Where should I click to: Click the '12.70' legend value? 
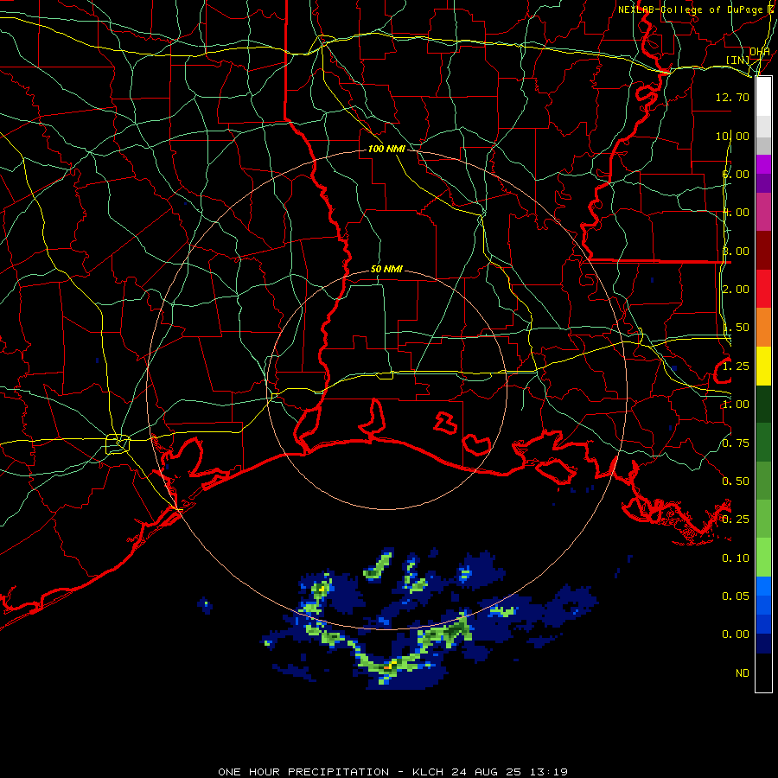coord(732,97)
